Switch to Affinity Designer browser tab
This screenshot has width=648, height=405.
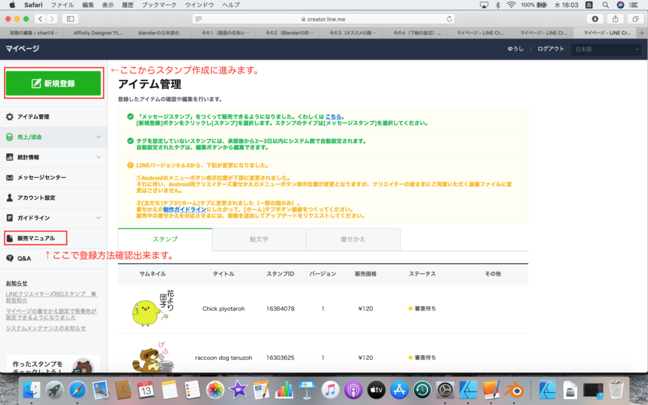coord(98,33)
